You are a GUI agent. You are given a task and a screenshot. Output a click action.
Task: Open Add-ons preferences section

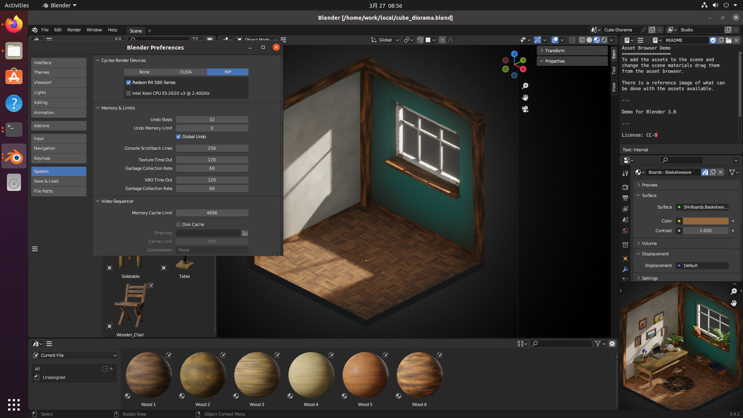click(59, 126)
